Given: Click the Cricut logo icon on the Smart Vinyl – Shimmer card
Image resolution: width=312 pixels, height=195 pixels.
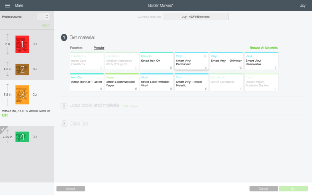Looking at the screenshot, I should point(240,68).
